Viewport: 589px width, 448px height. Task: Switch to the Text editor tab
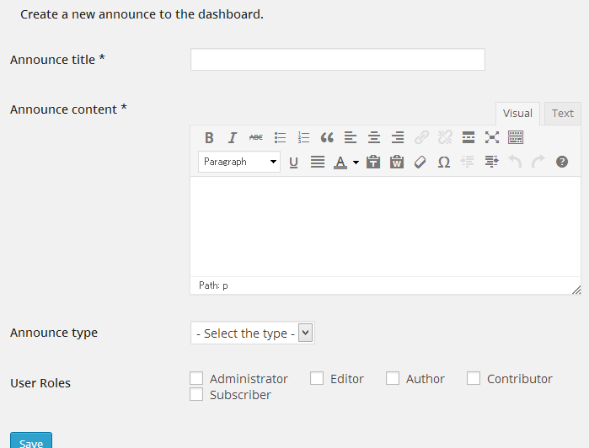pyautogui.click(x=563, y=114)
